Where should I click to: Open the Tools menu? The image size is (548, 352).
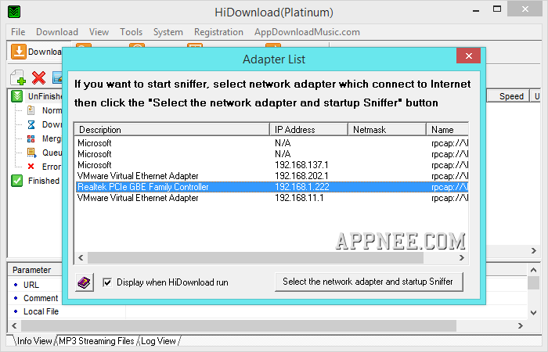[131, 32]
